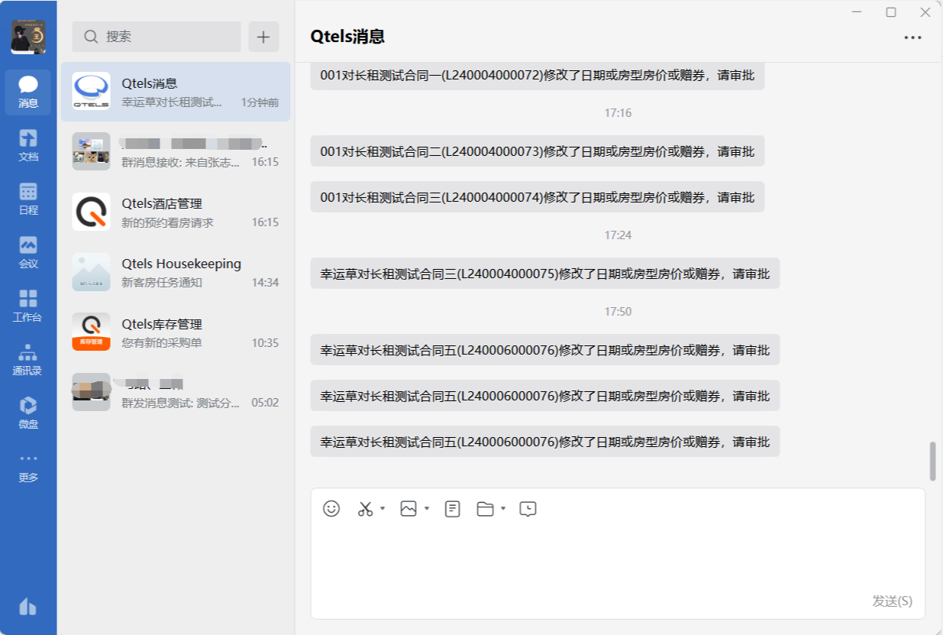Expand the folder options arrow

coord(503,509)
